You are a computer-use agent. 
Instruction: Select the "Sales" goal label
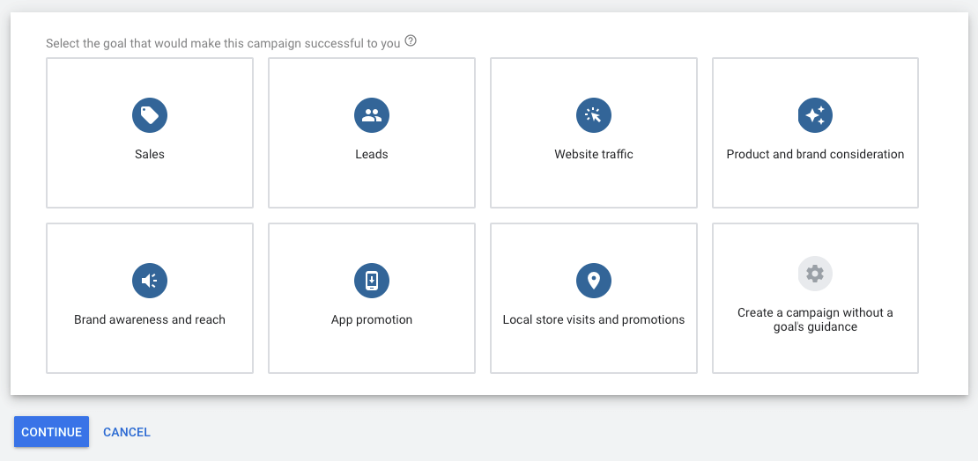150,154
